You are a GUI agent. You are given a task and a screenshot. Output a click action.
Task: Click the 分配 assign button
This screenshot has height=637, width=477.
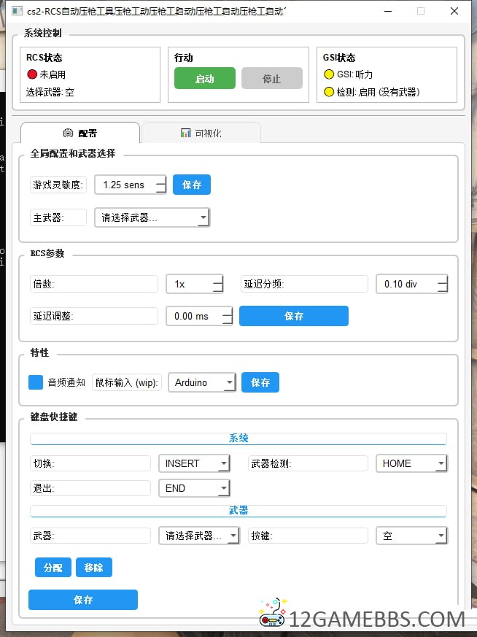tap(53, 567)
